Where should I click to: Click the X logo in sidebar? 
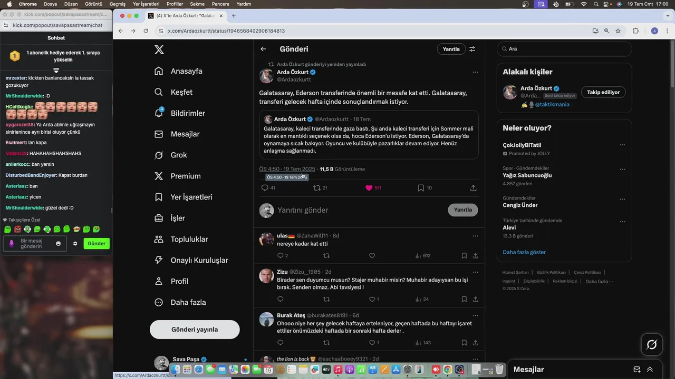pyautogui.click(x=159, y=50)
